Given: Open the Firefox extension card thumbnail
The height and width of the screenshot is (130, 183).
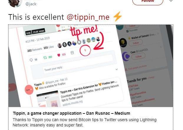Looking at the screenshot, I should pyautogui.click(x=47, y=99).
